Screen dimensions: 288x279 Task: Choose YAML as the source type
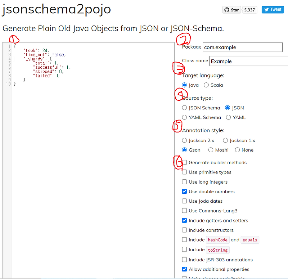[228, 117]
